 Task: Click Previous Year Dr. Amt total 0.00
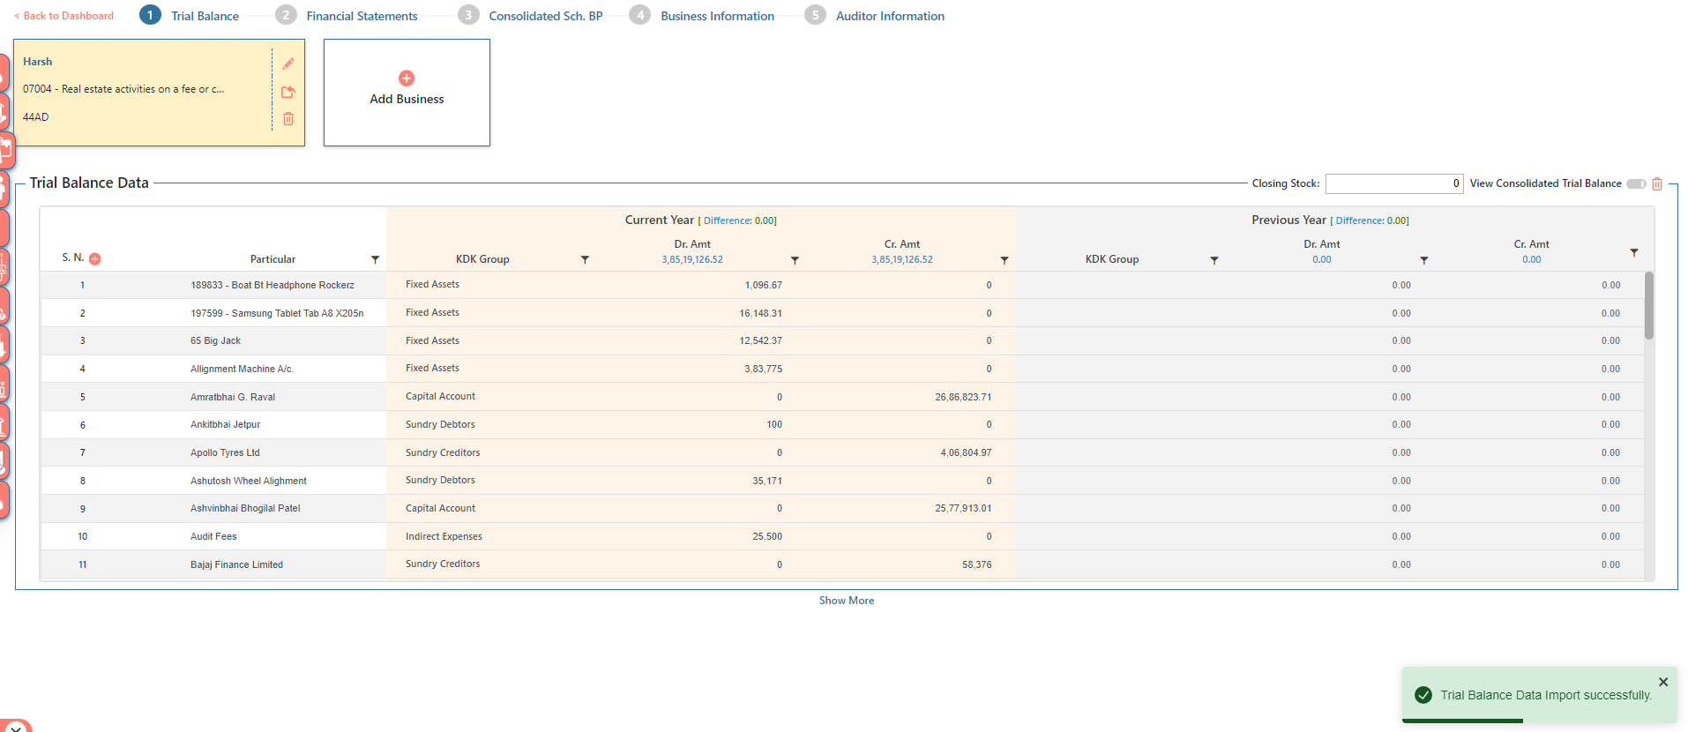tap(1322, 259)
